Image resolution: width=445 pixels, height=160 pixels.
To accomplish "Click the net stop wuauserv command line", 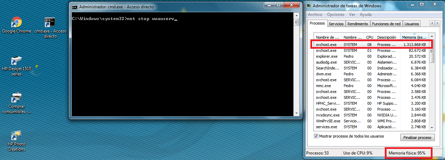I will click(x=124, y=19).
